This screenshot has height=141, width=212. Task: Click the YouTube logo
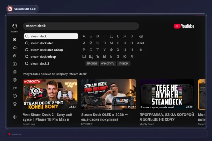click(184, 26)
